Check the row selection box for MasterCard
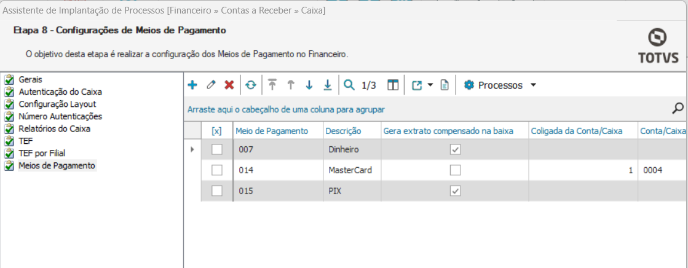688x268 pixels. [x=217, y=170]
